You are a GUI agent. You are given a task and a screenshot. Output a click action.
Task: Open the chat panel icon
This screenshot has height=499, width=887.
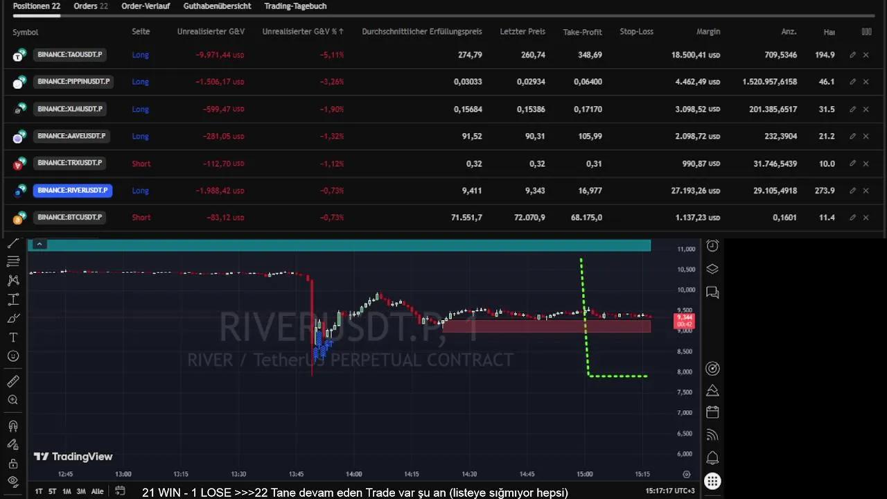712,292
